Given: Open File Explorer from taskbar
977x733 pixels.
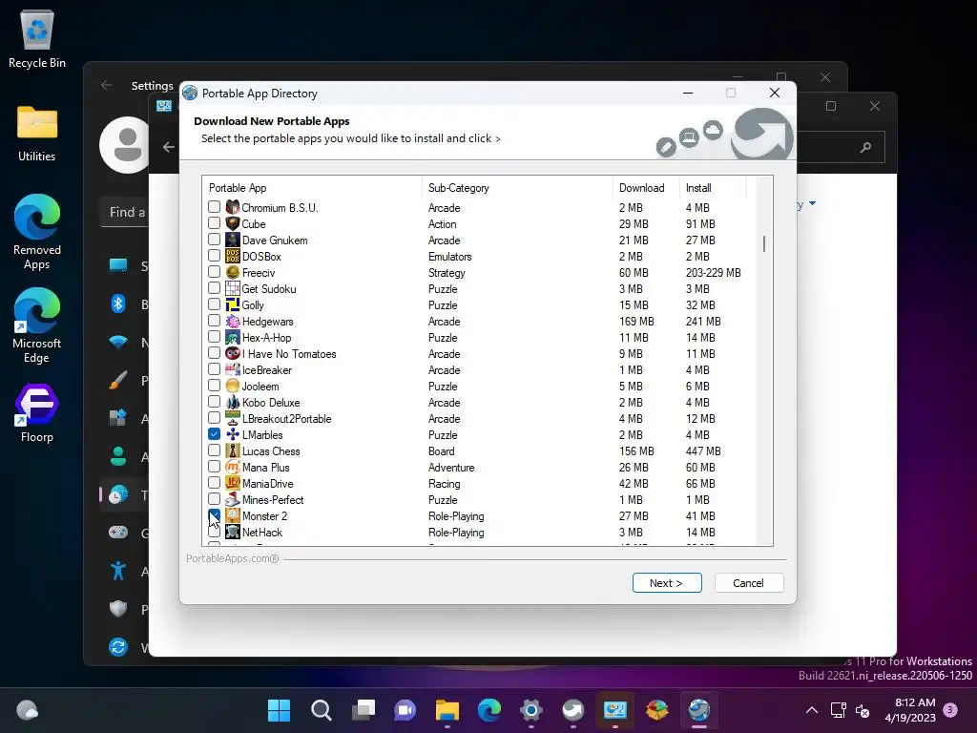Looking at the screenshot, I should click(447, 710).
